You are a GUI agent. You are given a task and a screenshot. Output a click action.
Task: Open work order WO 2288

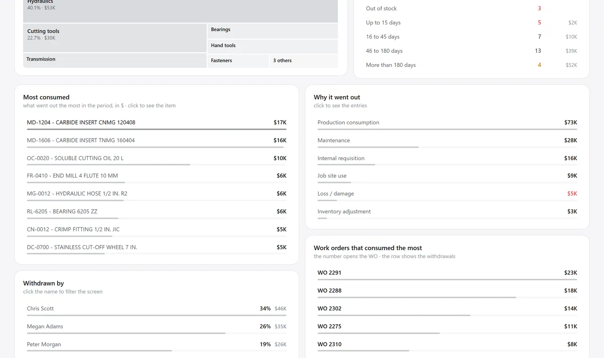(x=329, y=291)
